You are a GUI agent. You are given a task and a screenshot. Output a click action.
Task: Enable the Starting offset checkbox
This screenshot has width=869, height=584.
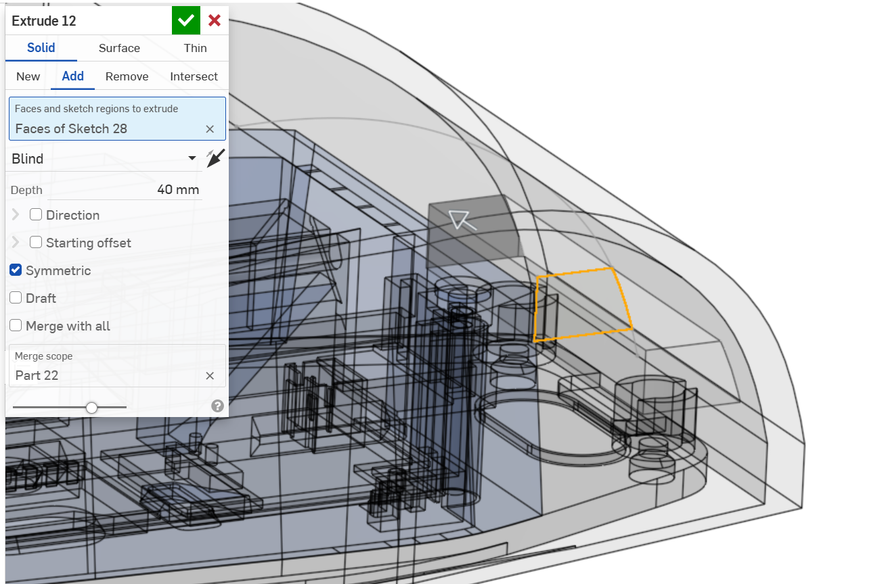(x=36, y=243)
